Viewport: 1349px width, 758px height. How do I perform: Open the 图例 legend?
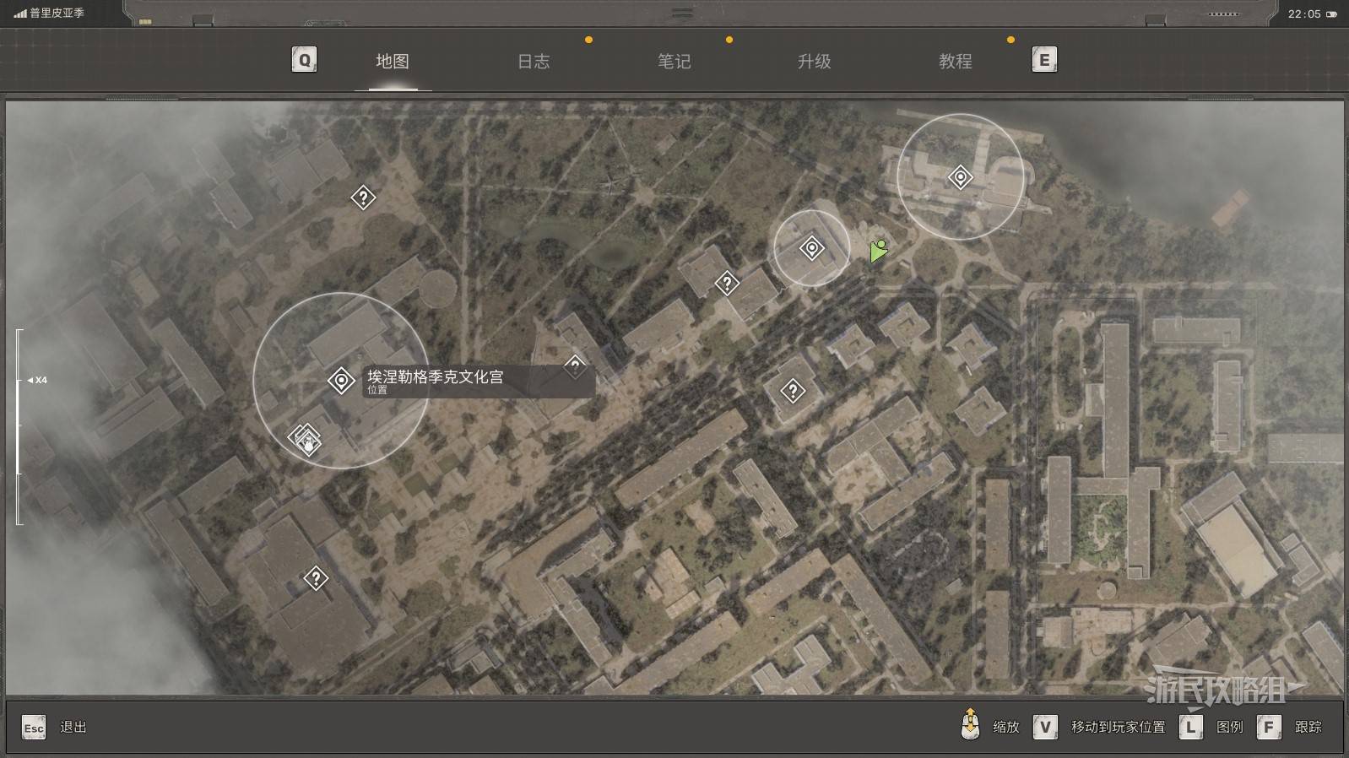tap(1230, 727)
